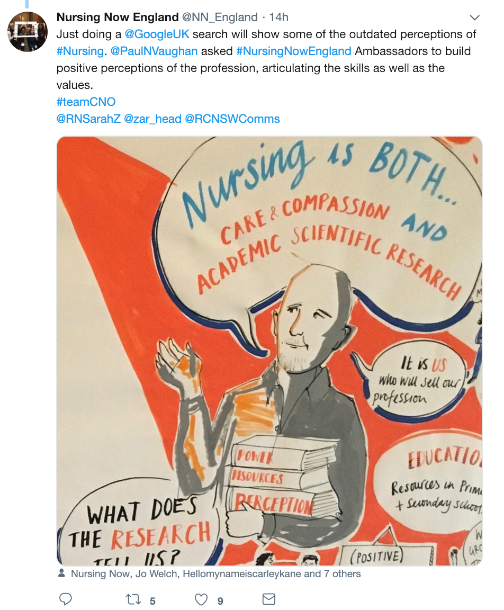Image resolution: width=504 pixels, height=610 pixels.
Task: Open the @RCNSWComms mention
Action: click(x=232, y=119)
